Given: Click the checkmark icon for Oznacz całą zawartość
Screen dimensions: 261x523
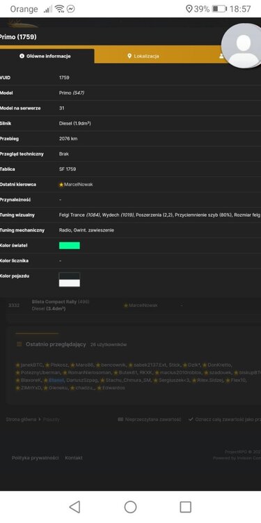Looking at the screenshot, I should [191, 419].
